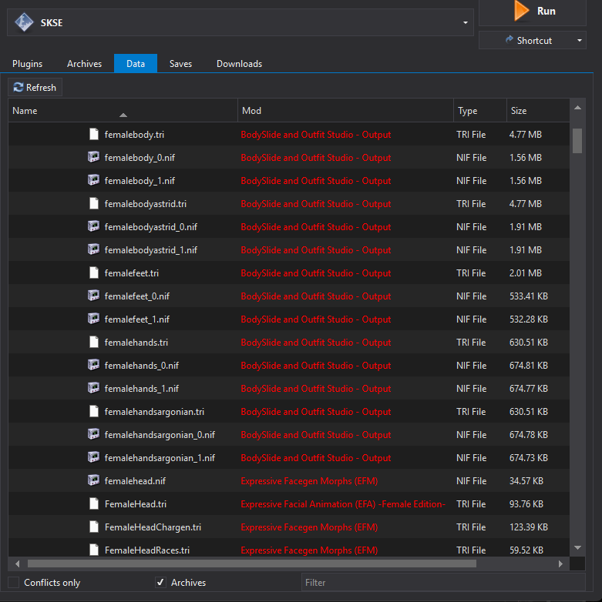The image size is (602, 602).
Task: Click BodySlide Output mod for femalehands.tri
Action: point(315,343)
